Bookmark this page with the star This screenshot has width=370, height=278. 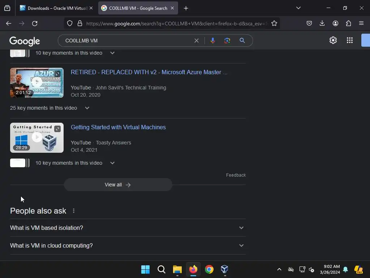274,24
